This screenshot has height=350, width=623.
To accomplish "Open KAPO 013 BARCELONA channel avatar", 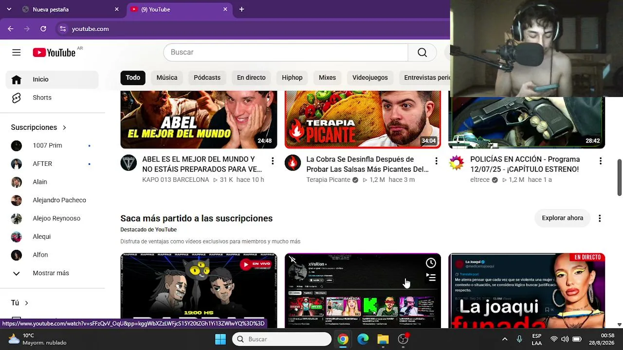I will point(128,163).
